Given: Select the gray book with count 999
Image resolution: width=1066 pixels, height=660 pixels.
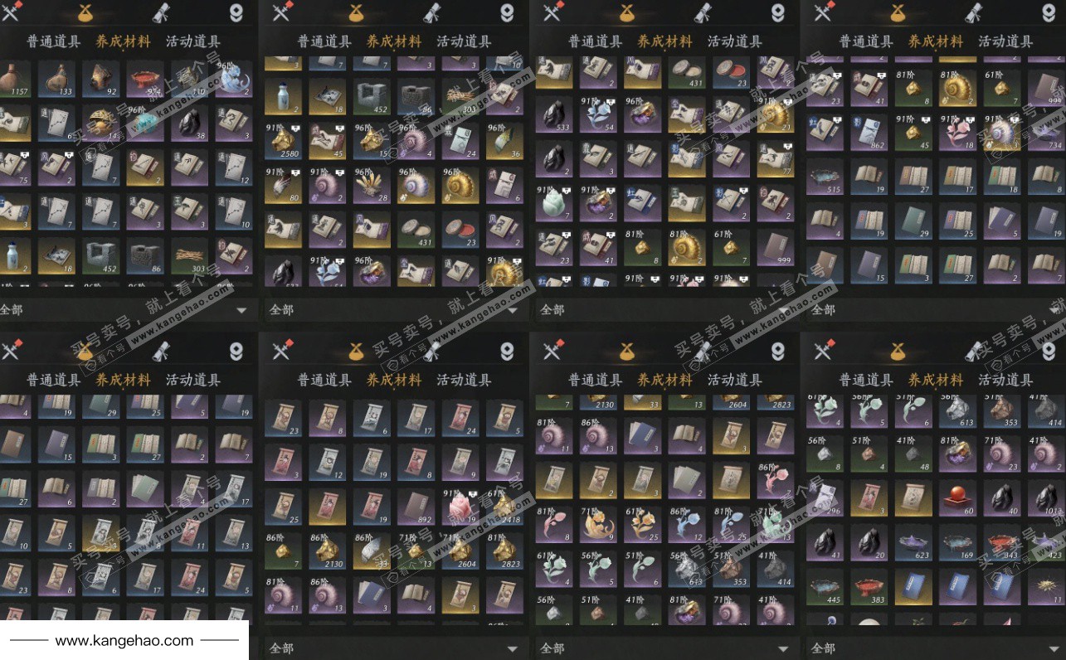Looking at the screenshot, I should pos(775,248).
